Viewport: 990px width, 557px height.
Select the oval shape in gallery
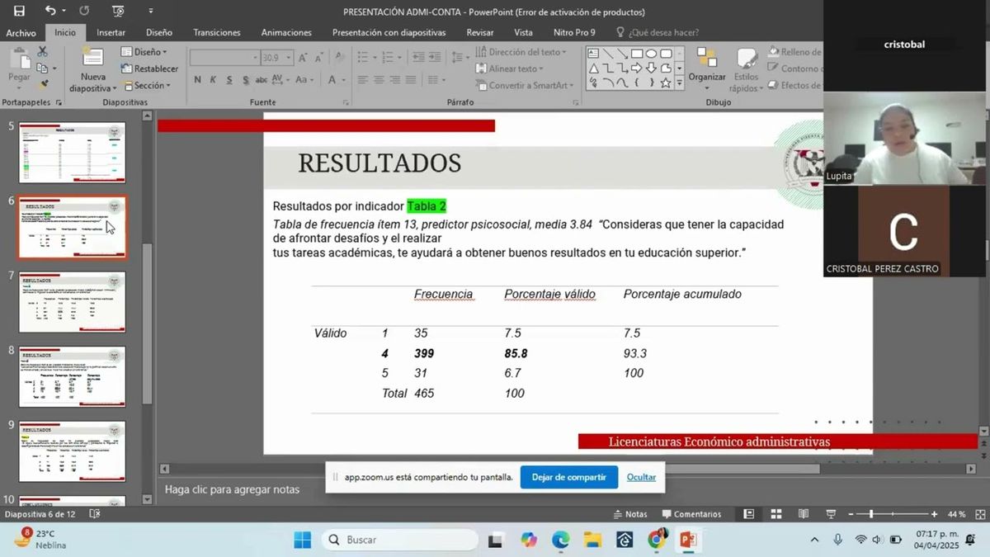click(651, 54)
